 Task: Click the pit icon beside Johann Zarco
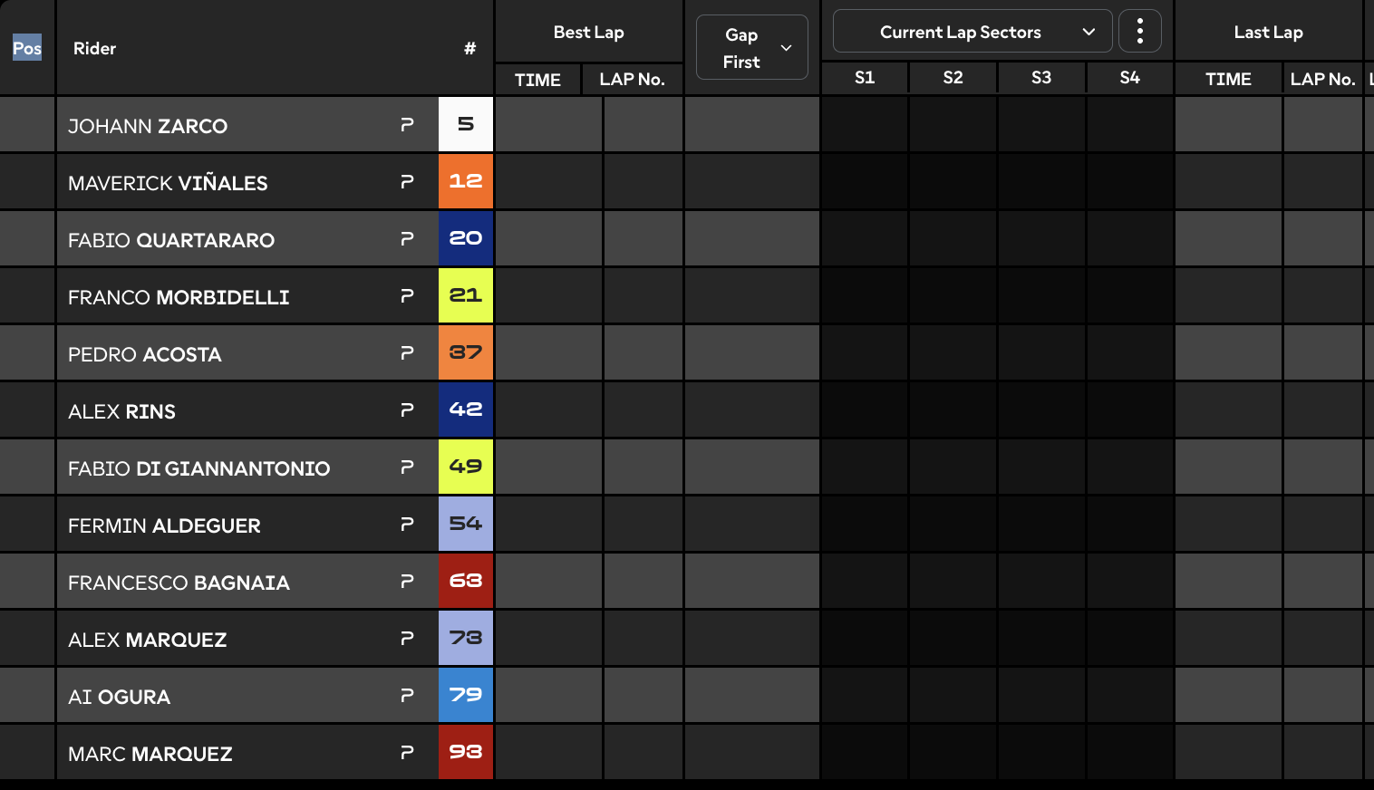[407, 125]
